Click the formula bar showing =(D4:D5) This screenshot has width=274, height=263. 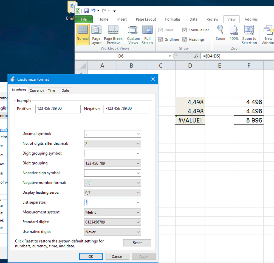(237, 56)
